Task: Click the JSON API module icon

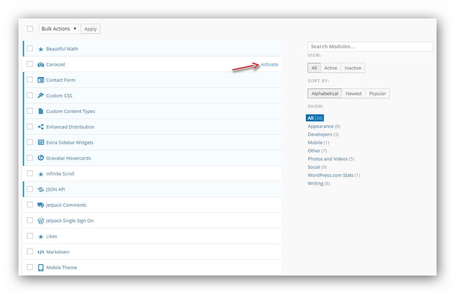Action: click(40, 189)
